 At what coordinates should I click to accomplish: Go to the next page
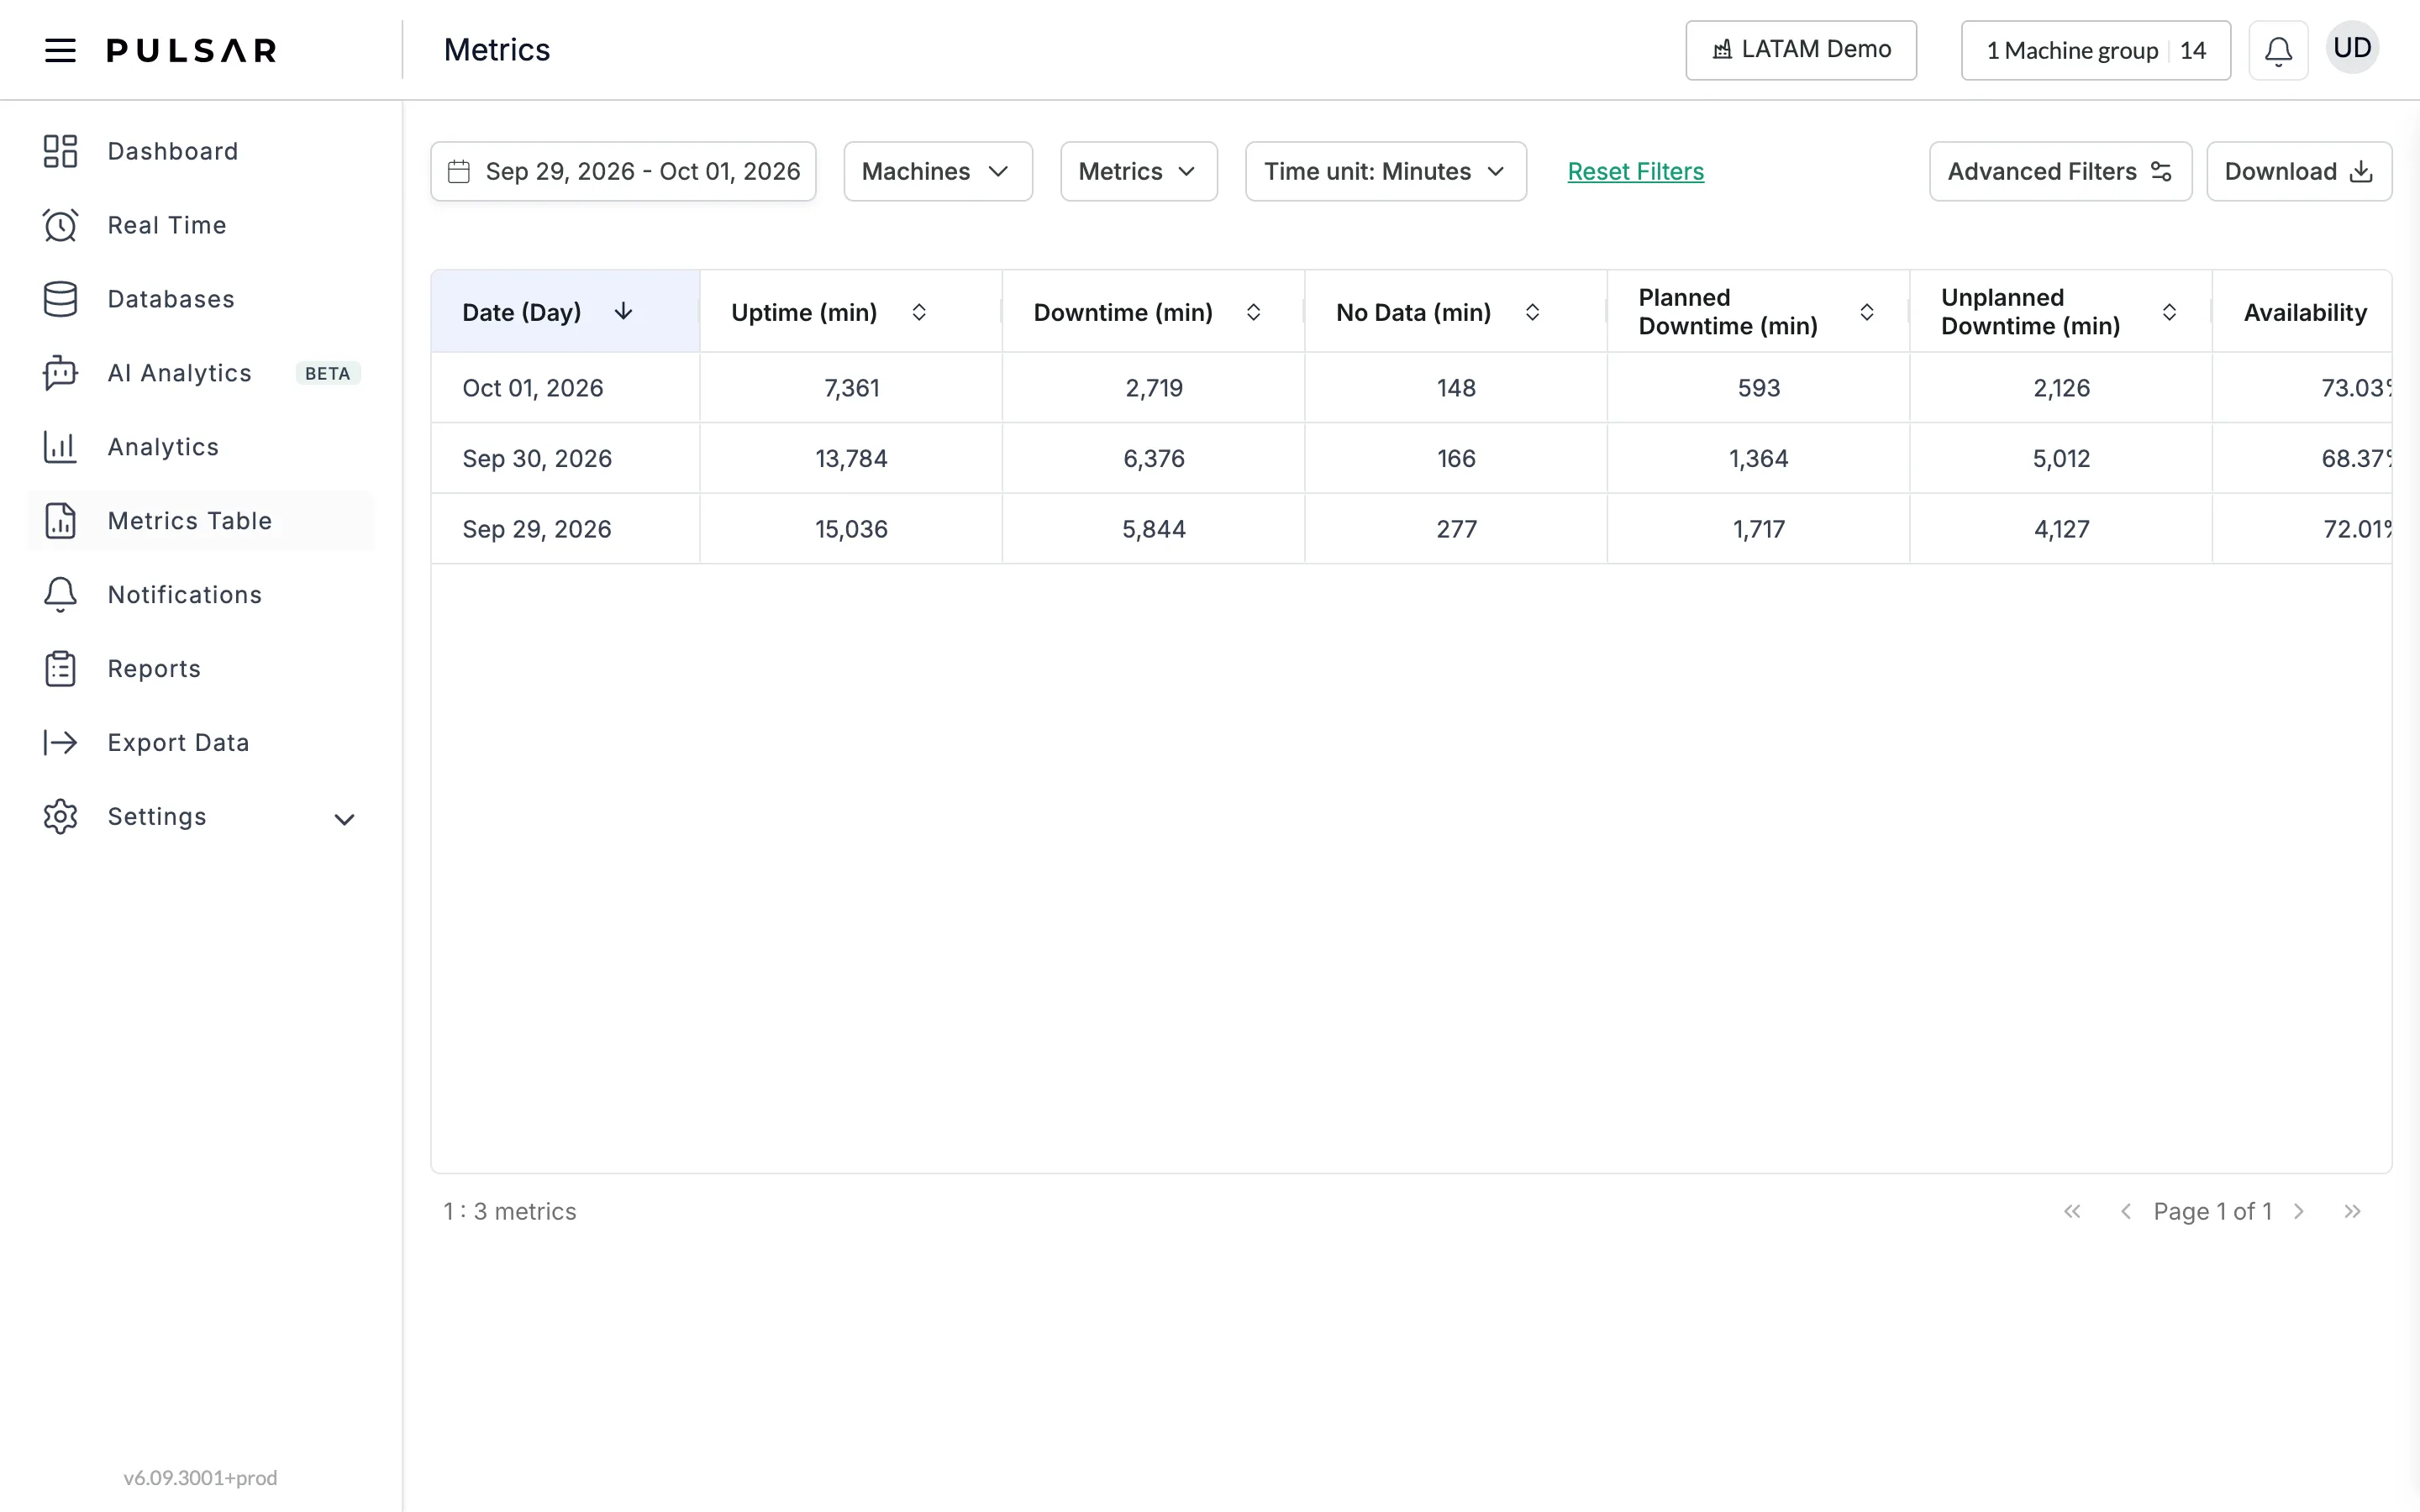click(2299, 1211)
